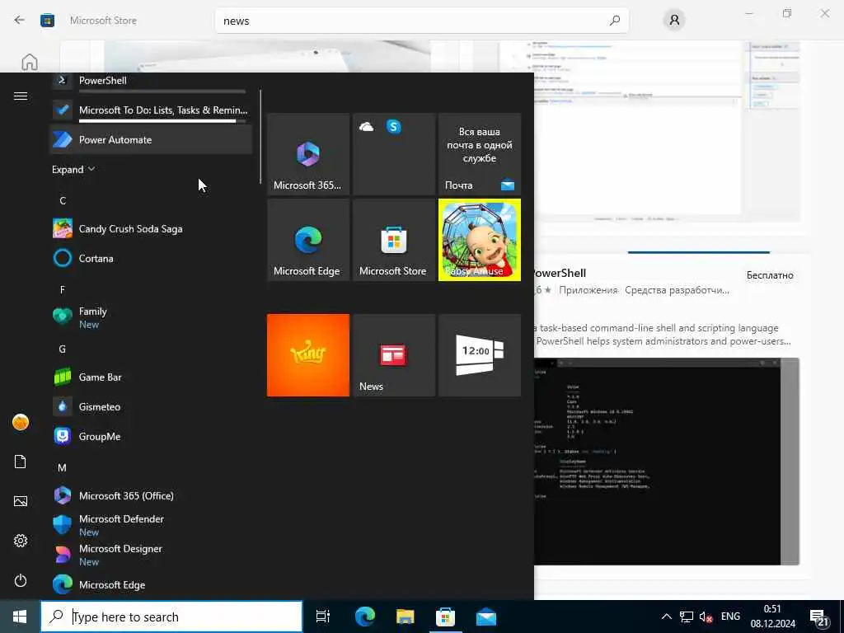This screenshot has width=844, height=633.
Task: Open Microsoft To Do in app list
Action: [151, 110]
